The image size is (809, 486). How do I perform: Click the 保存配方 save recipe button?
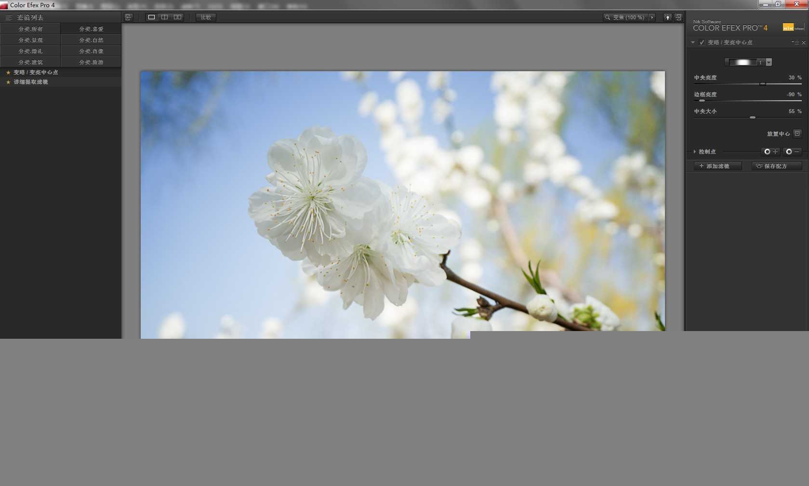(777, 166)
